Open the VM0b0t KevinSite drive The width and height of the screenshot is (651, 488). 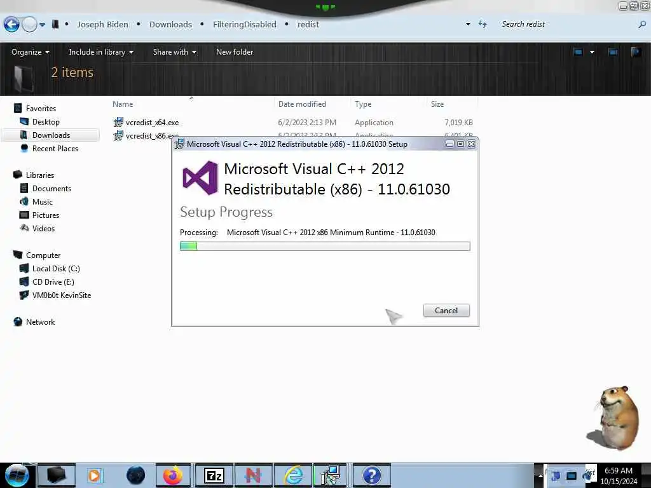[x=62, y=295]
